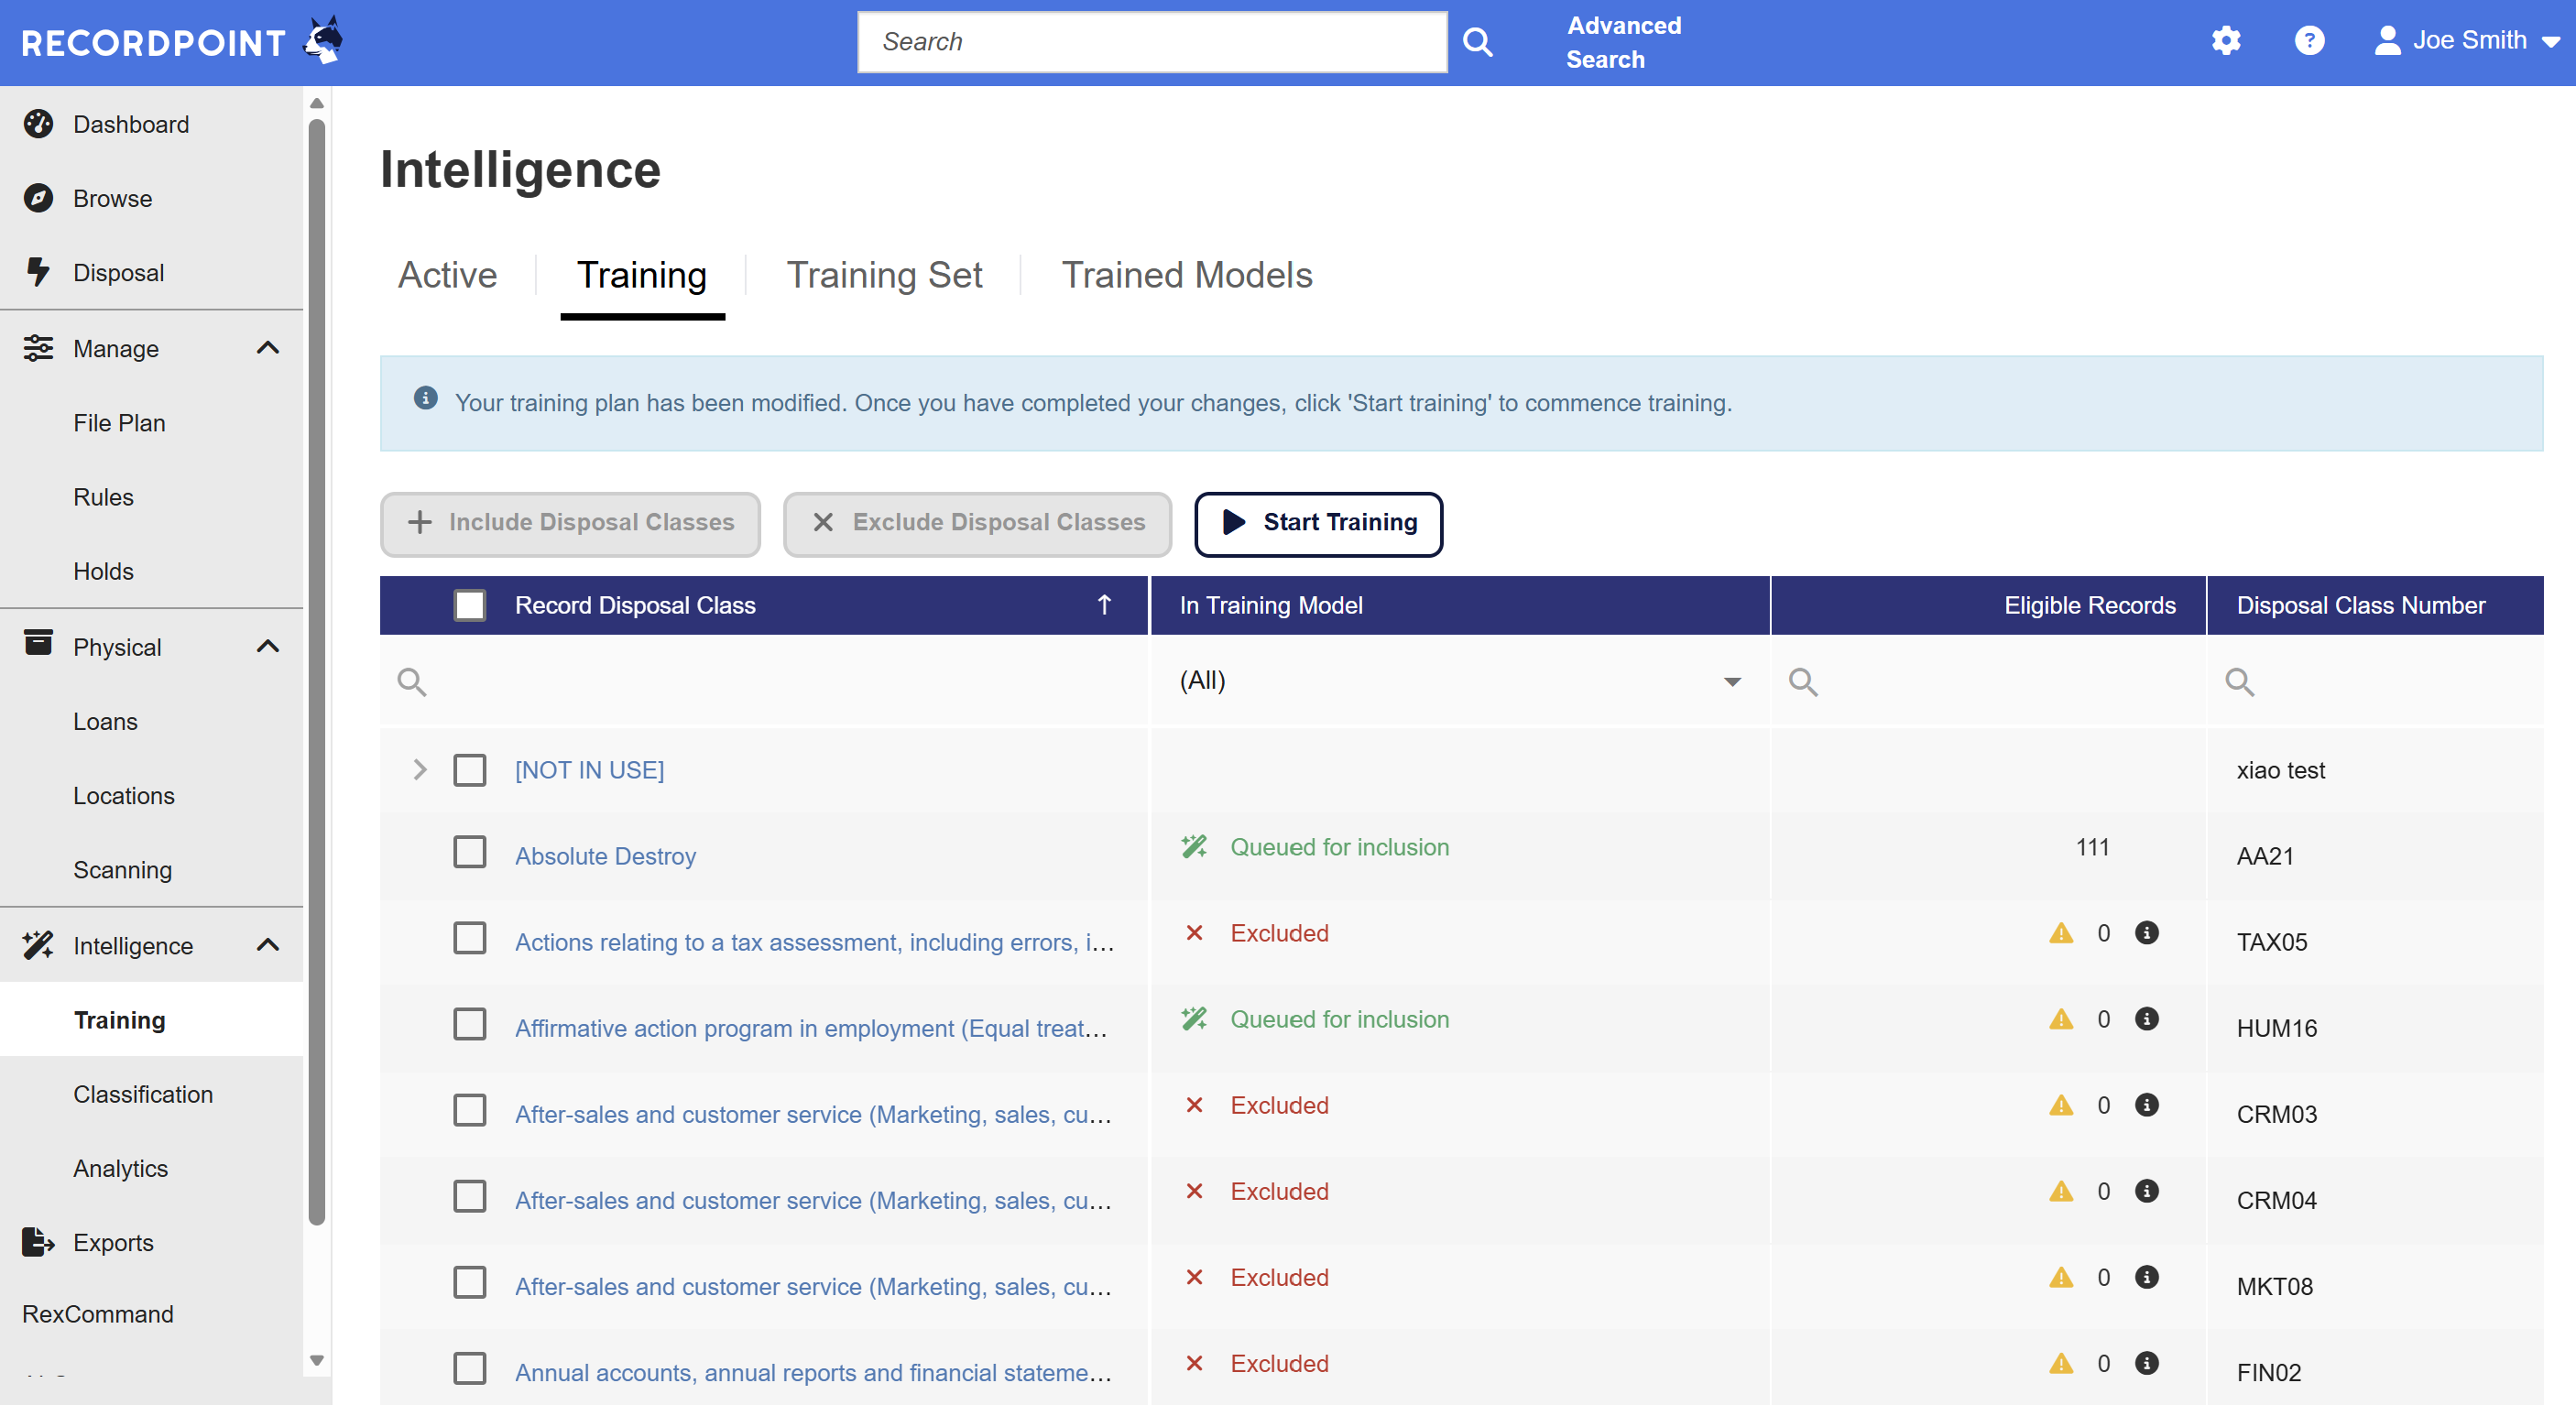Click the search magnifier icon in header
The width and height of the screenshot is (2576, 1405).
[1477, 42]
